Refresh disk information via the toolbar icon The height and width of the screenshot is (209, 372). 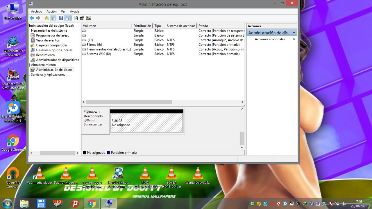76,18
